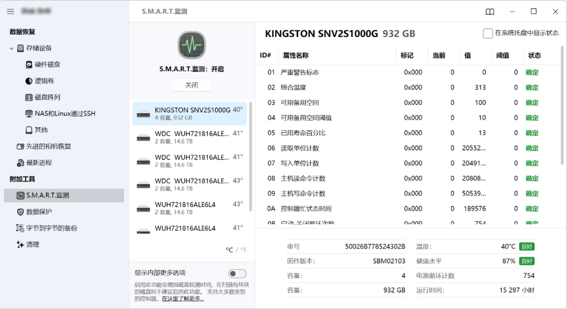Click the 标记 column header
567x309 pixels.
pyautogui.click(x=407, y=55)
